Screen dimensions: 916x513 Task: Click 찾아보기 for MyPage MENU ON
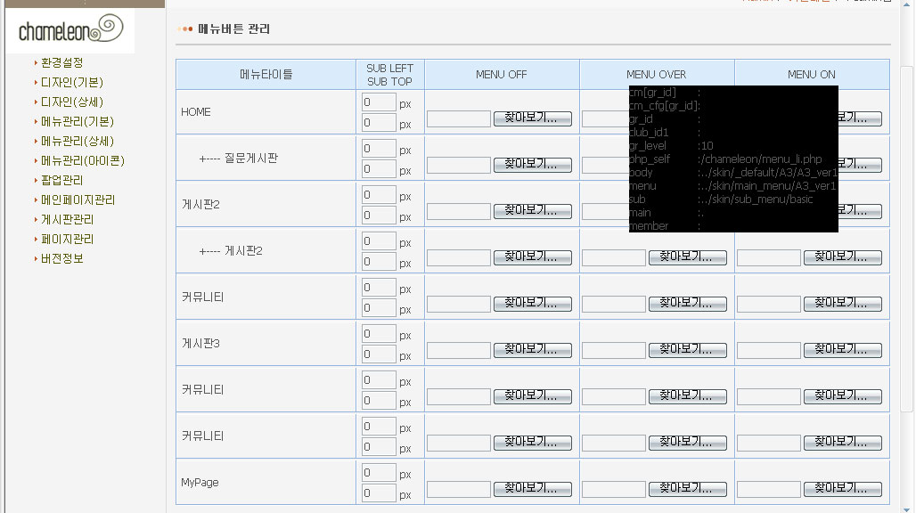coord(842,489)
